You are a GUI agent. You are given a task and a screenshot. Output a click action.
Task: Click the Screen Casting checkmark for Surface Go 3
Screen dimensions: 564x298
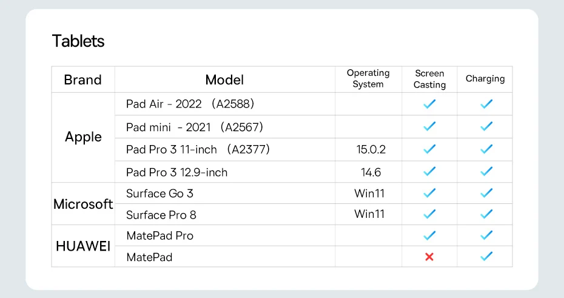click(429, 193)
